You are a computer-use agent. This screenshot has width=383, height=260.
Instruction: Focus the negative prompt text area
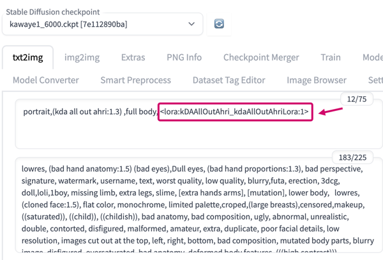coord(191,210)
